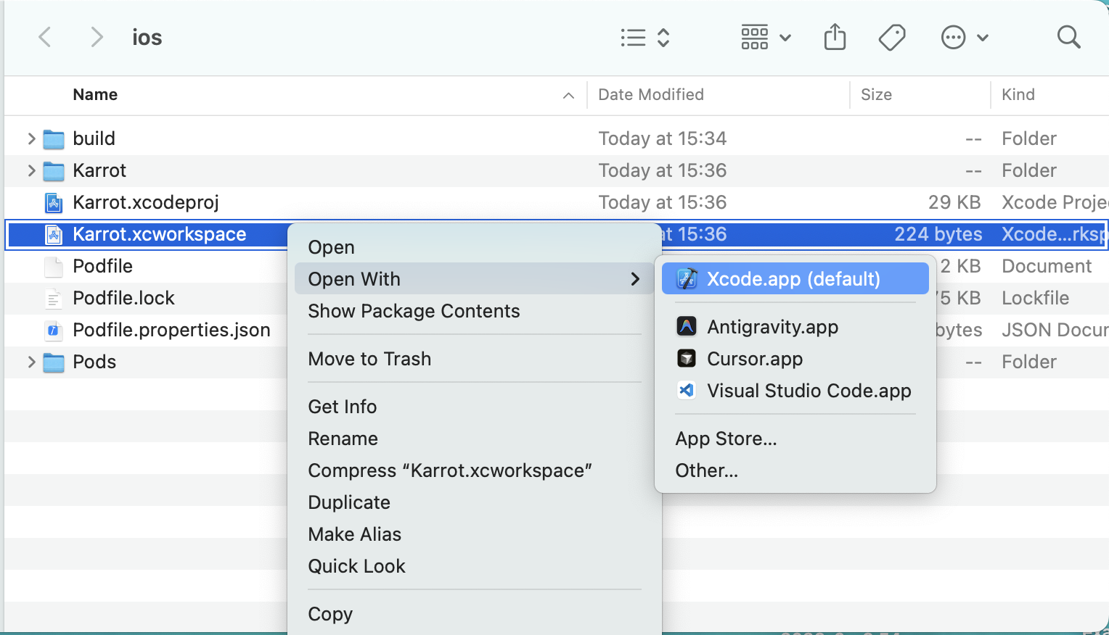This screenshot has height=635, width=1109.
Task: Click the Podfile.properties.json file icon
Action: (x=54, y=330)
